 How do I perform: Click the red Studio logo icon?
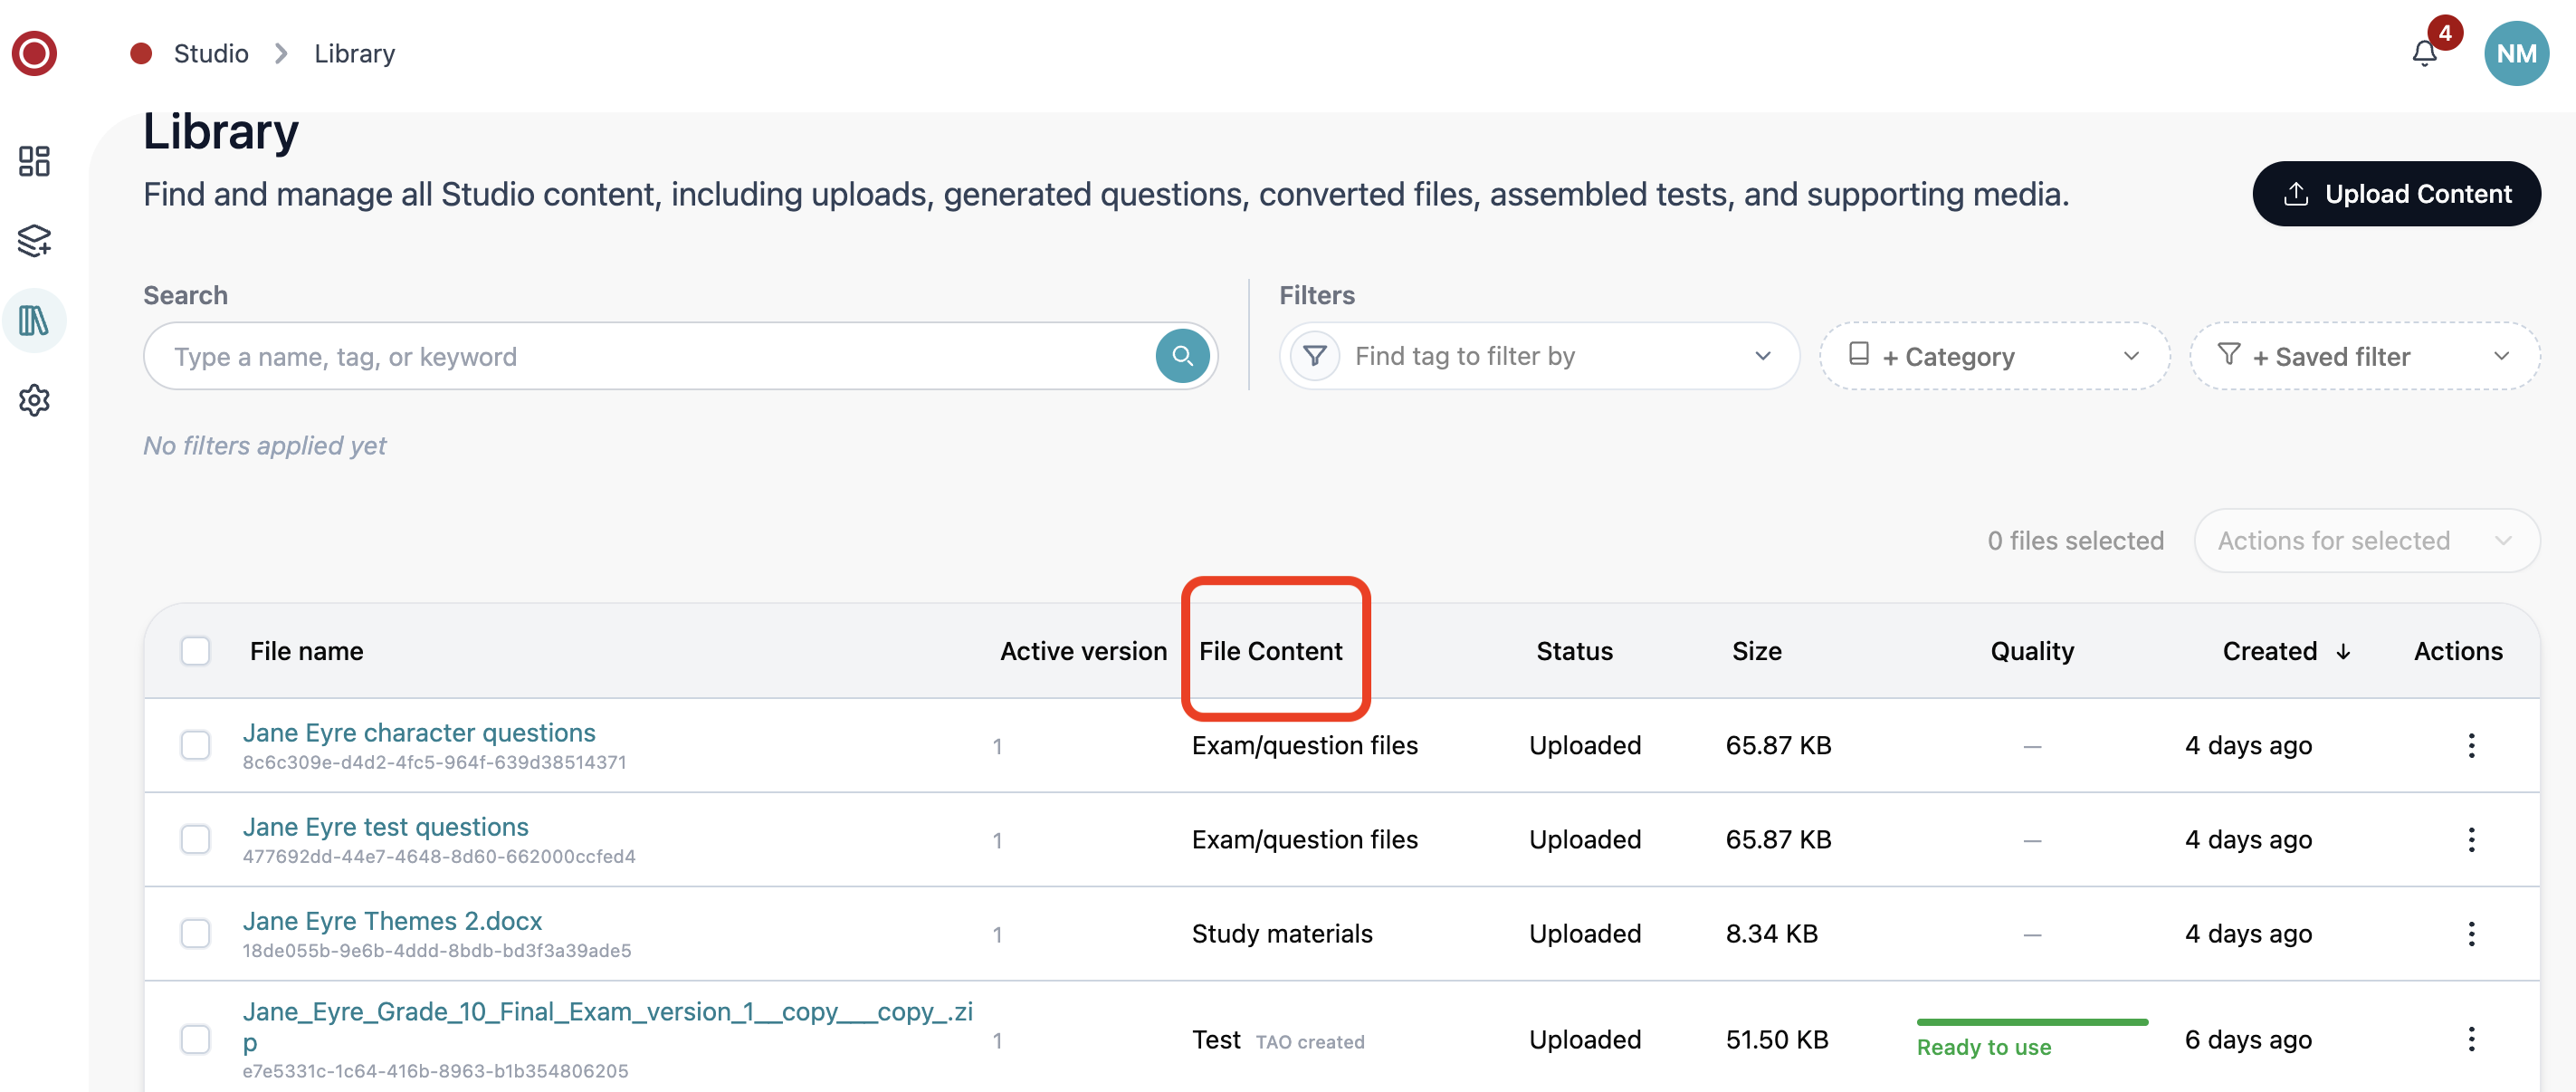(34, 53)
